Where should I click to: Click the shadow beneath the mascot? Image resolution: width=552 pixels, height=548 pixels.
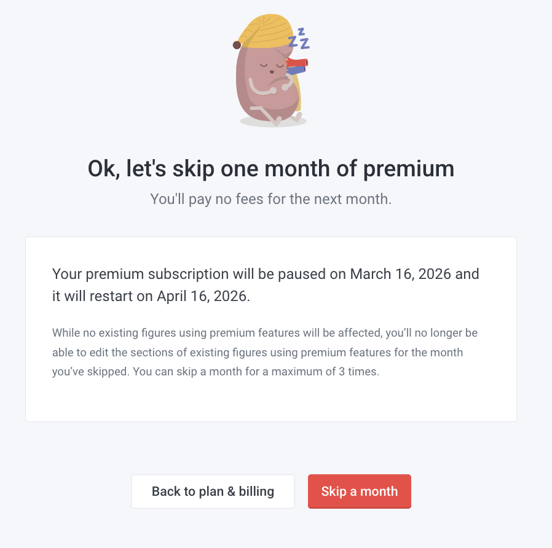click(273, 122)
